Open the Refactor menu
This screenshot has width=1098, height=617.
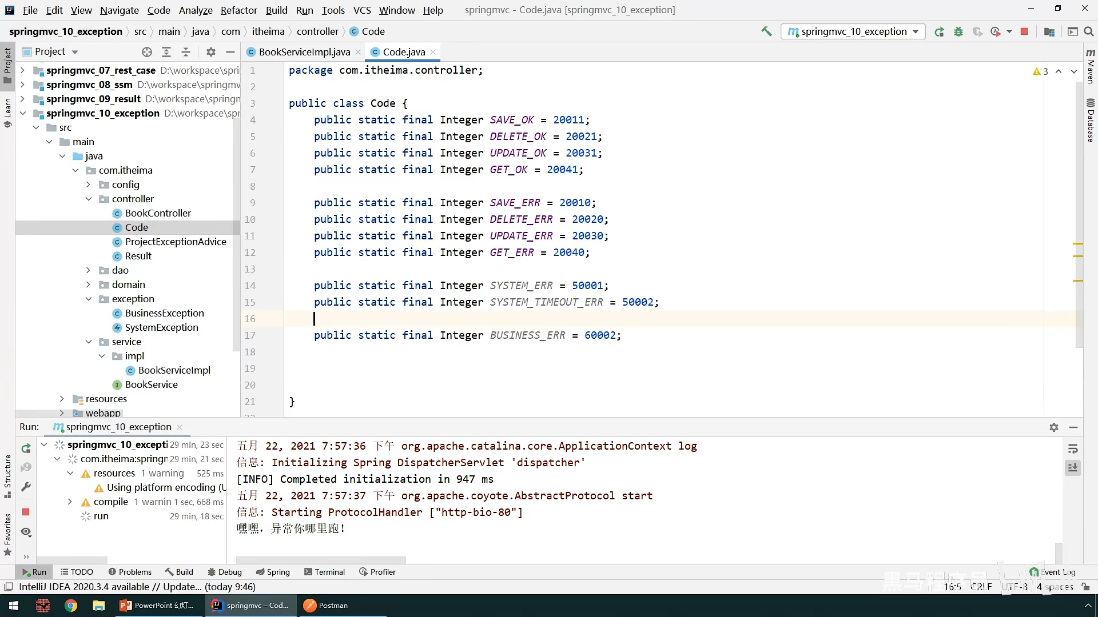[x=238, y=10]
